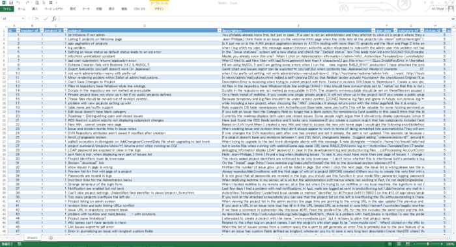Image resolution: width=456 pixels, height=247 pixels.
Task: Click the Insert Function fx icon
Action: pyautogui.click(x=54, y=19)
